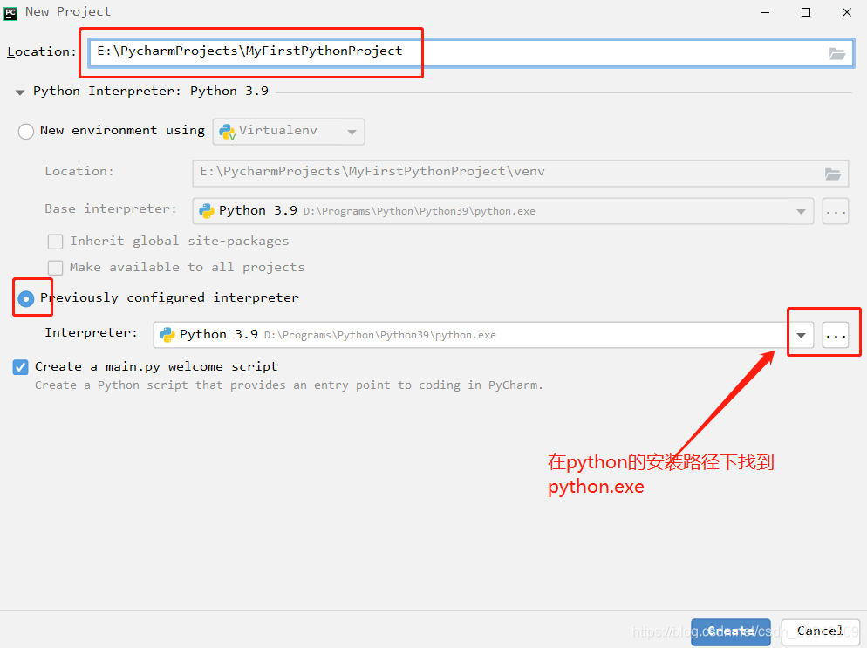867x648 pixels.
Task: Uncheck Create a main.py welcome script
Action: click(x=20, y=367)
